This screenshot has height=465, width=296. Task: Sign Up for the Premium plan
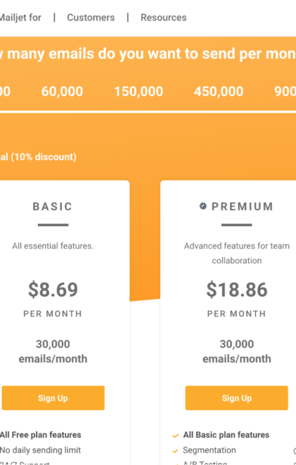click(237, 398)
